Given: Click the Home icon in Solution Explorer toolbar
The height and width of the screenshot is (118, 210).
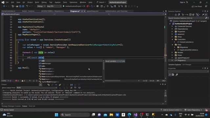Looking at the screenshot, I should tap(176, 15).
